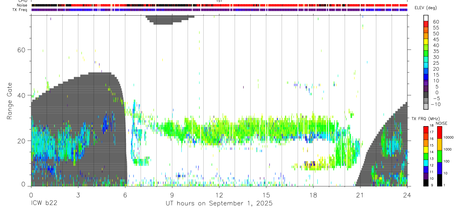Select the black bottom segment of NOISE bar
This screenshot has width=458, height=211.
pos(440,180)
